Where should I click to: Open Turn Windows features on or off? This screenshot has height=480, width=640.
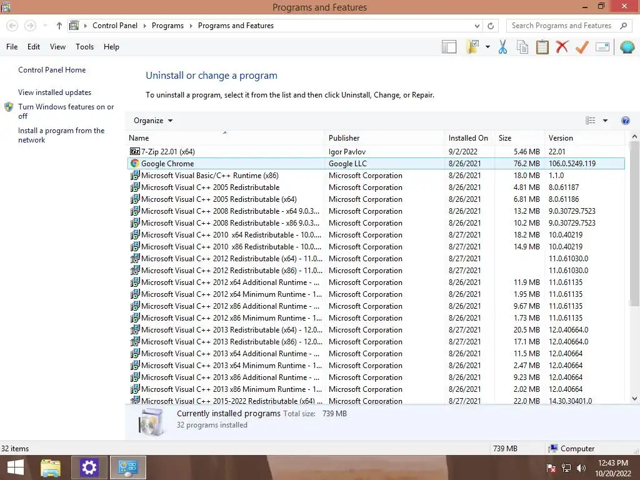[66, 111]
